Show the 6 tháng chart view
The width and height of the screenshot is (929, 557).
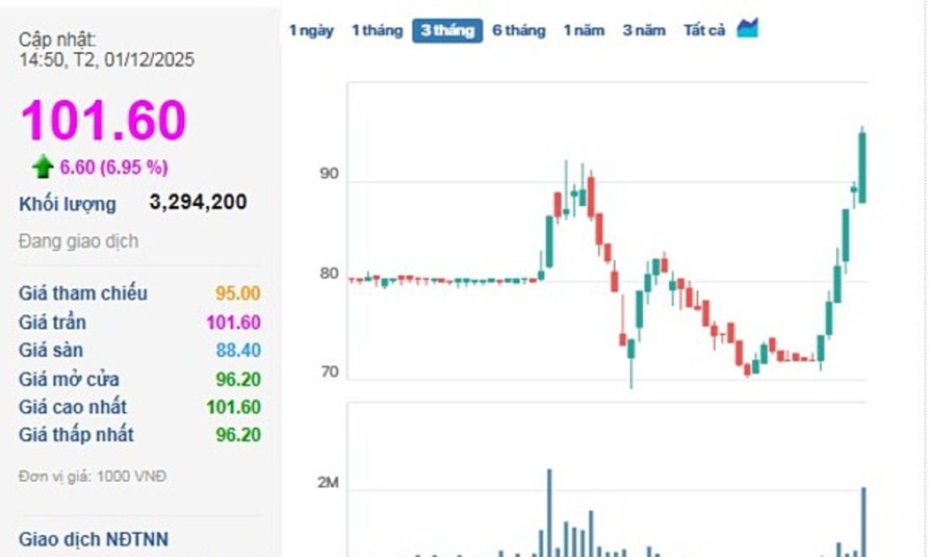[518, 31]
